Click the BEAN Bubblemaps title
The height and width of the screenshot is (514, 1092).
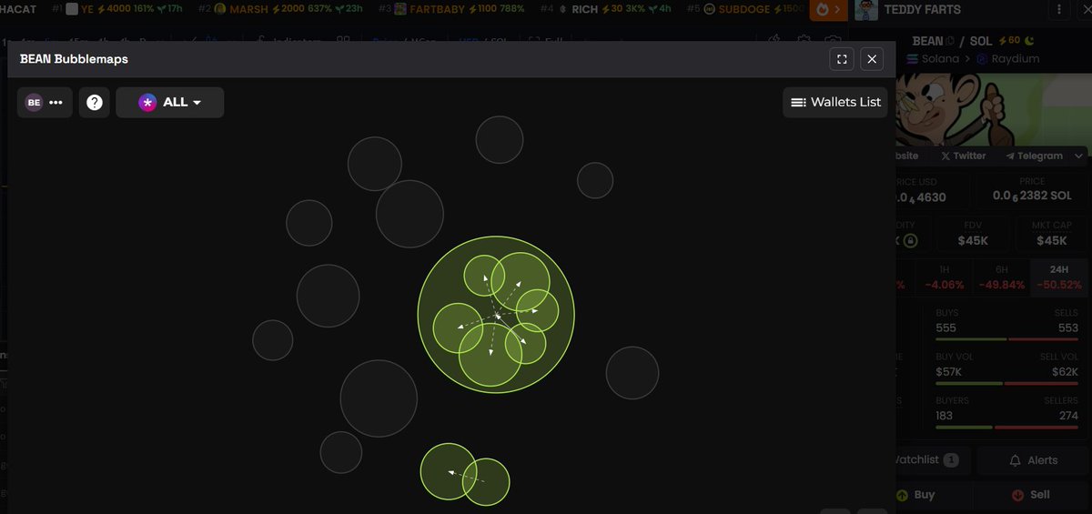click(x=74, y=59)
